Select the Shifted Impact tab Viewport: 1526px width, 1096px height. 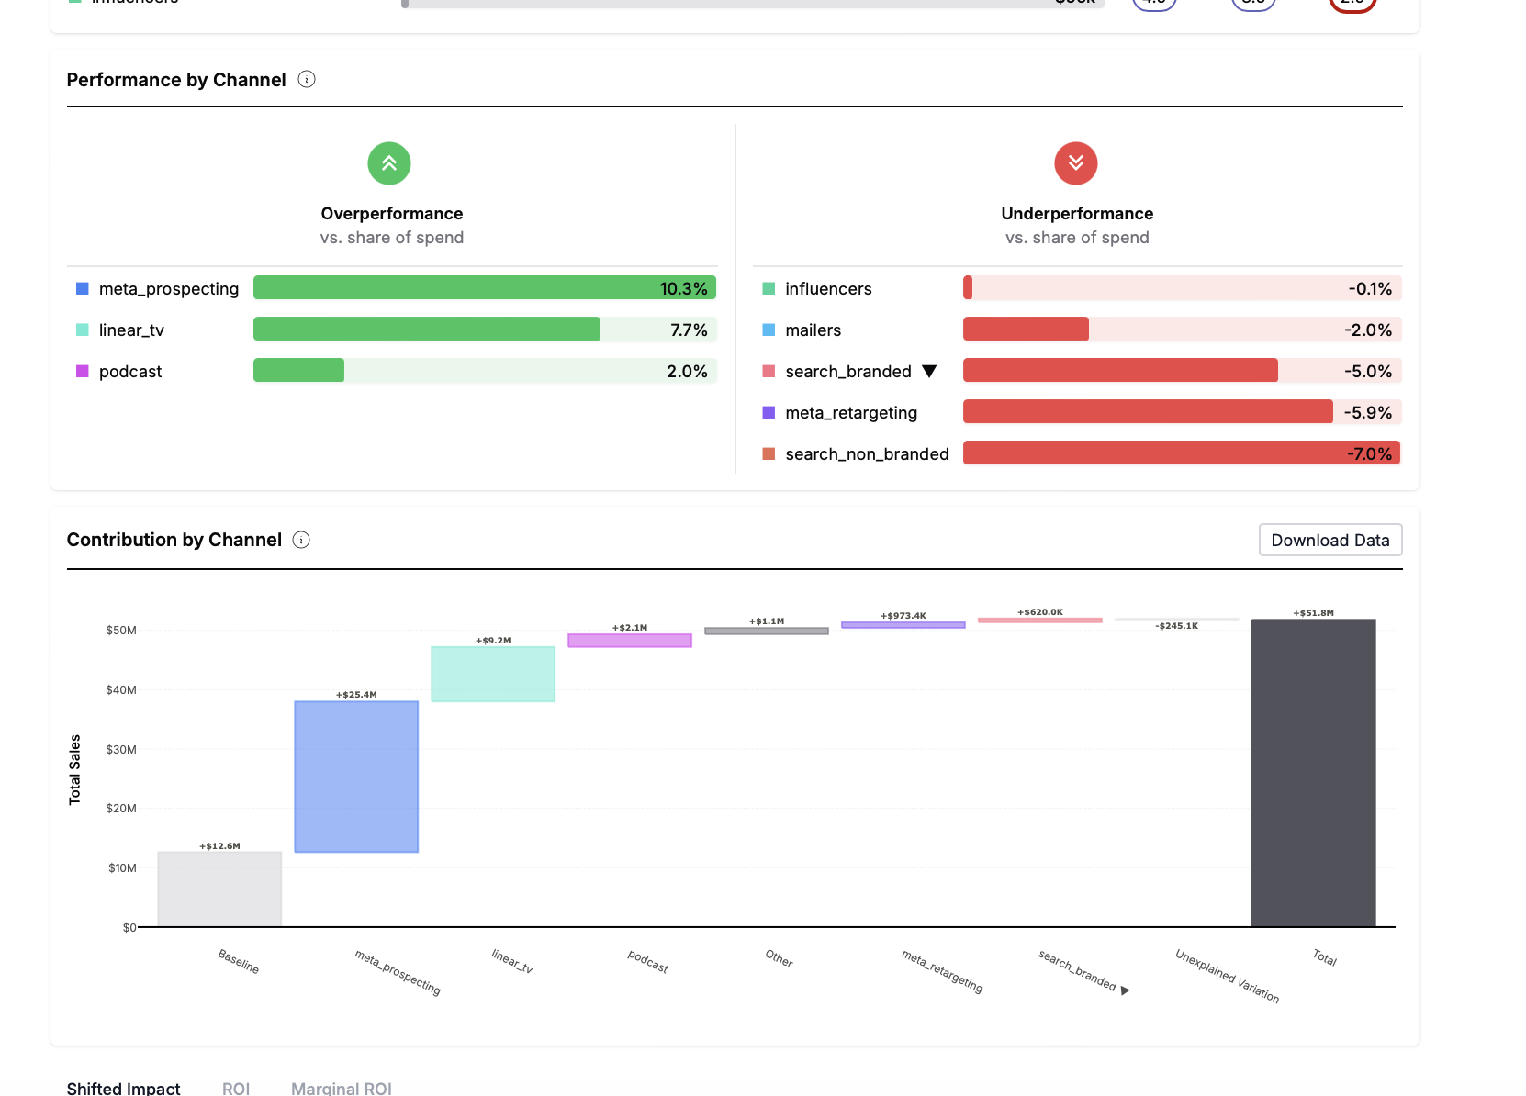(x=123, y=1088)
